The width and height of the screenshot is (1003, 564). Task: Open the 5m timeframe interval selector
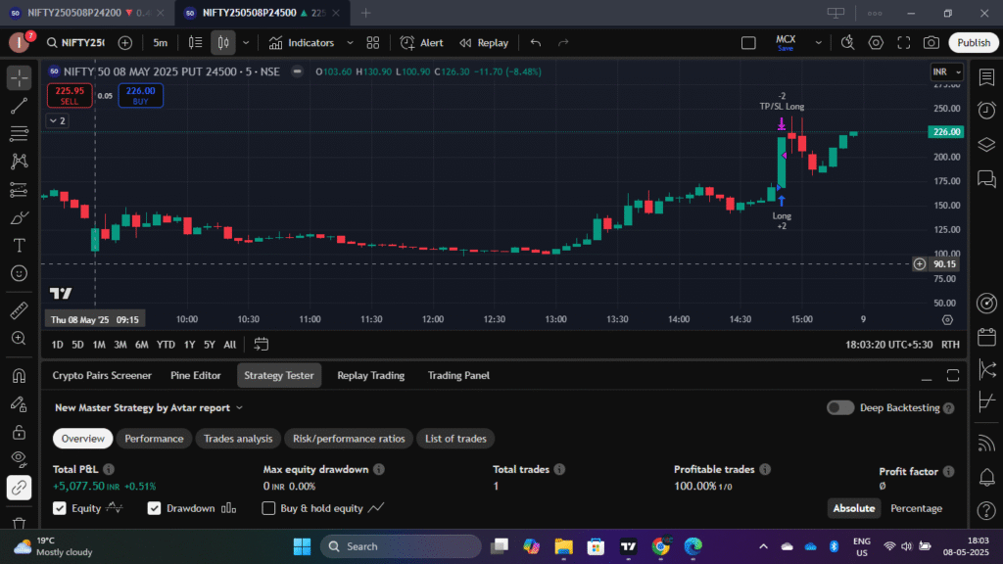[160, 43]
